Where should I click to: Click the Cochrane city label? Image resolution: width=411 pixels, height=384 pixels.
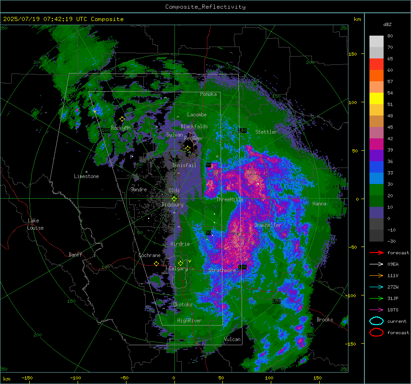coord(149,255)
